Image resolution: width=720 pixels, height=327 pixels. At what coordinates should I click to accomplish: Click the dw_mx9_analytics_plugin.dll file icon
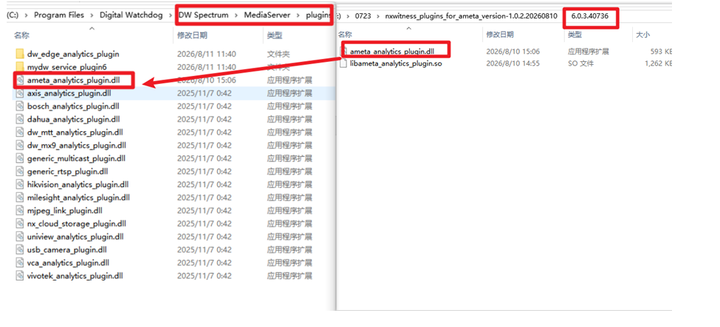point(19,146)
